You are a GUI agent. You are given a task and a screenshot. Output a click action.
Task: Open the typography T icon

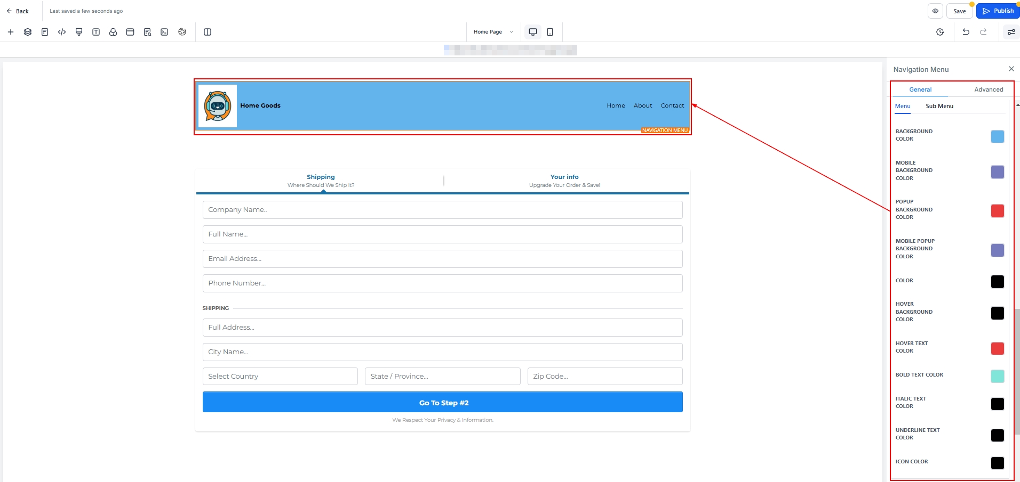96,32
